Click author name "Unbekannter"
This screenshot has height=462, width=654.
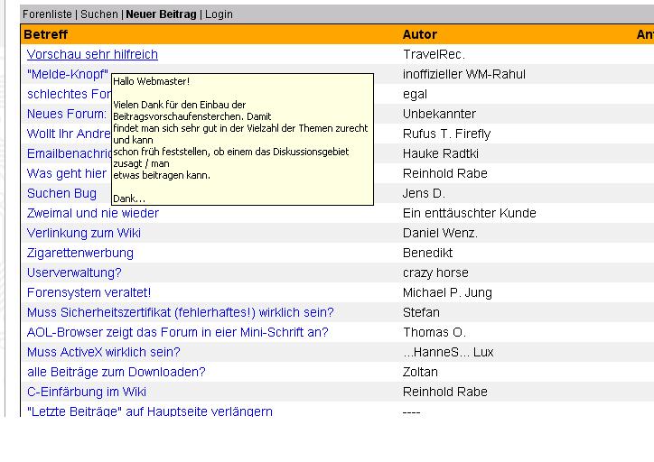point(439,114)
